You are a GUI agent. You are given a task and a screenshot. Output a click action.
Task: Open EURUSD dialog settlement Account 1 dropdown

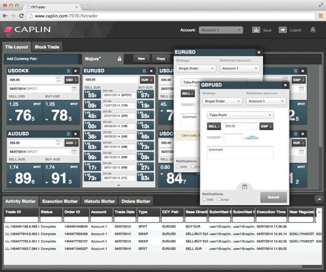(x=240, y=68)
